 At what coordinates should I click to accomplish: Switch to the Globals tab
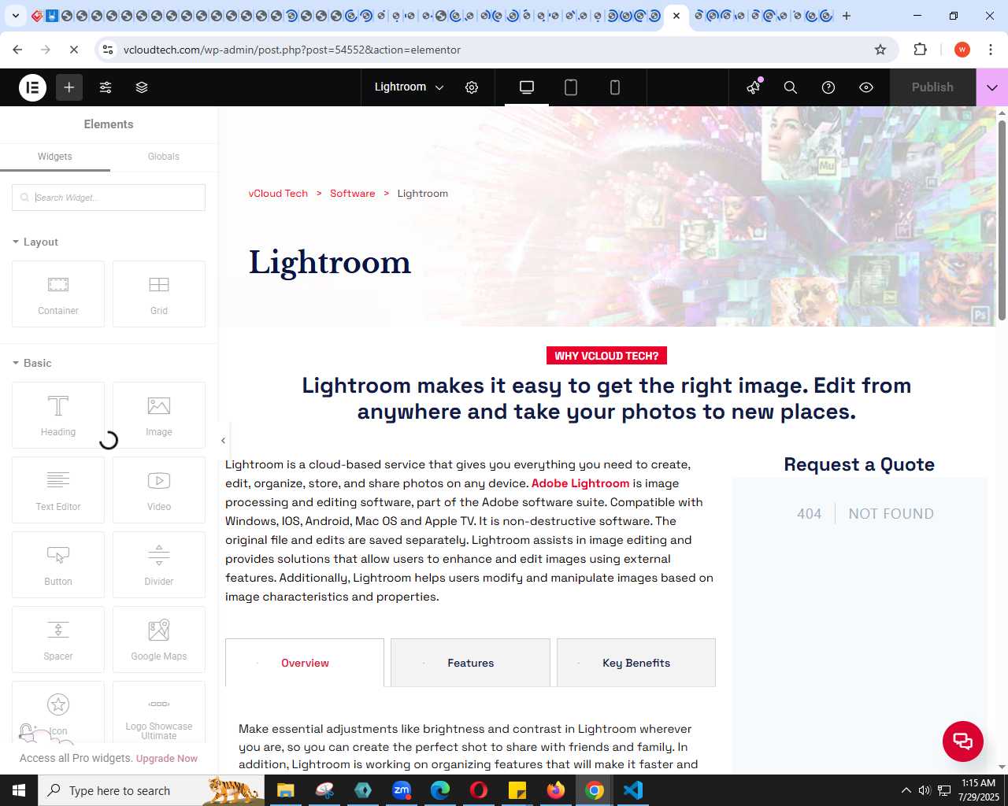point(164,157)
